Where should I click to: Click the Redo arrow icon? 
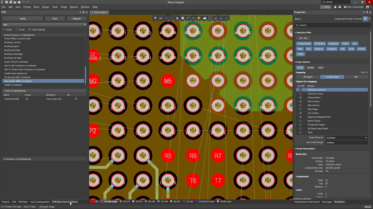click(x=28, y=2)
